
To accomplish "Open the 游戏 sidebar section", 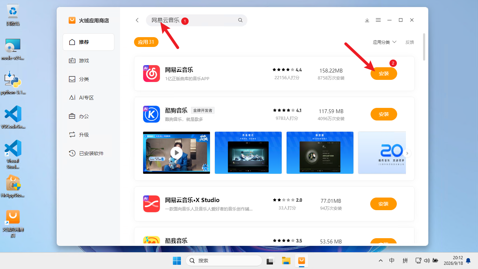I will tap(89, 61).
